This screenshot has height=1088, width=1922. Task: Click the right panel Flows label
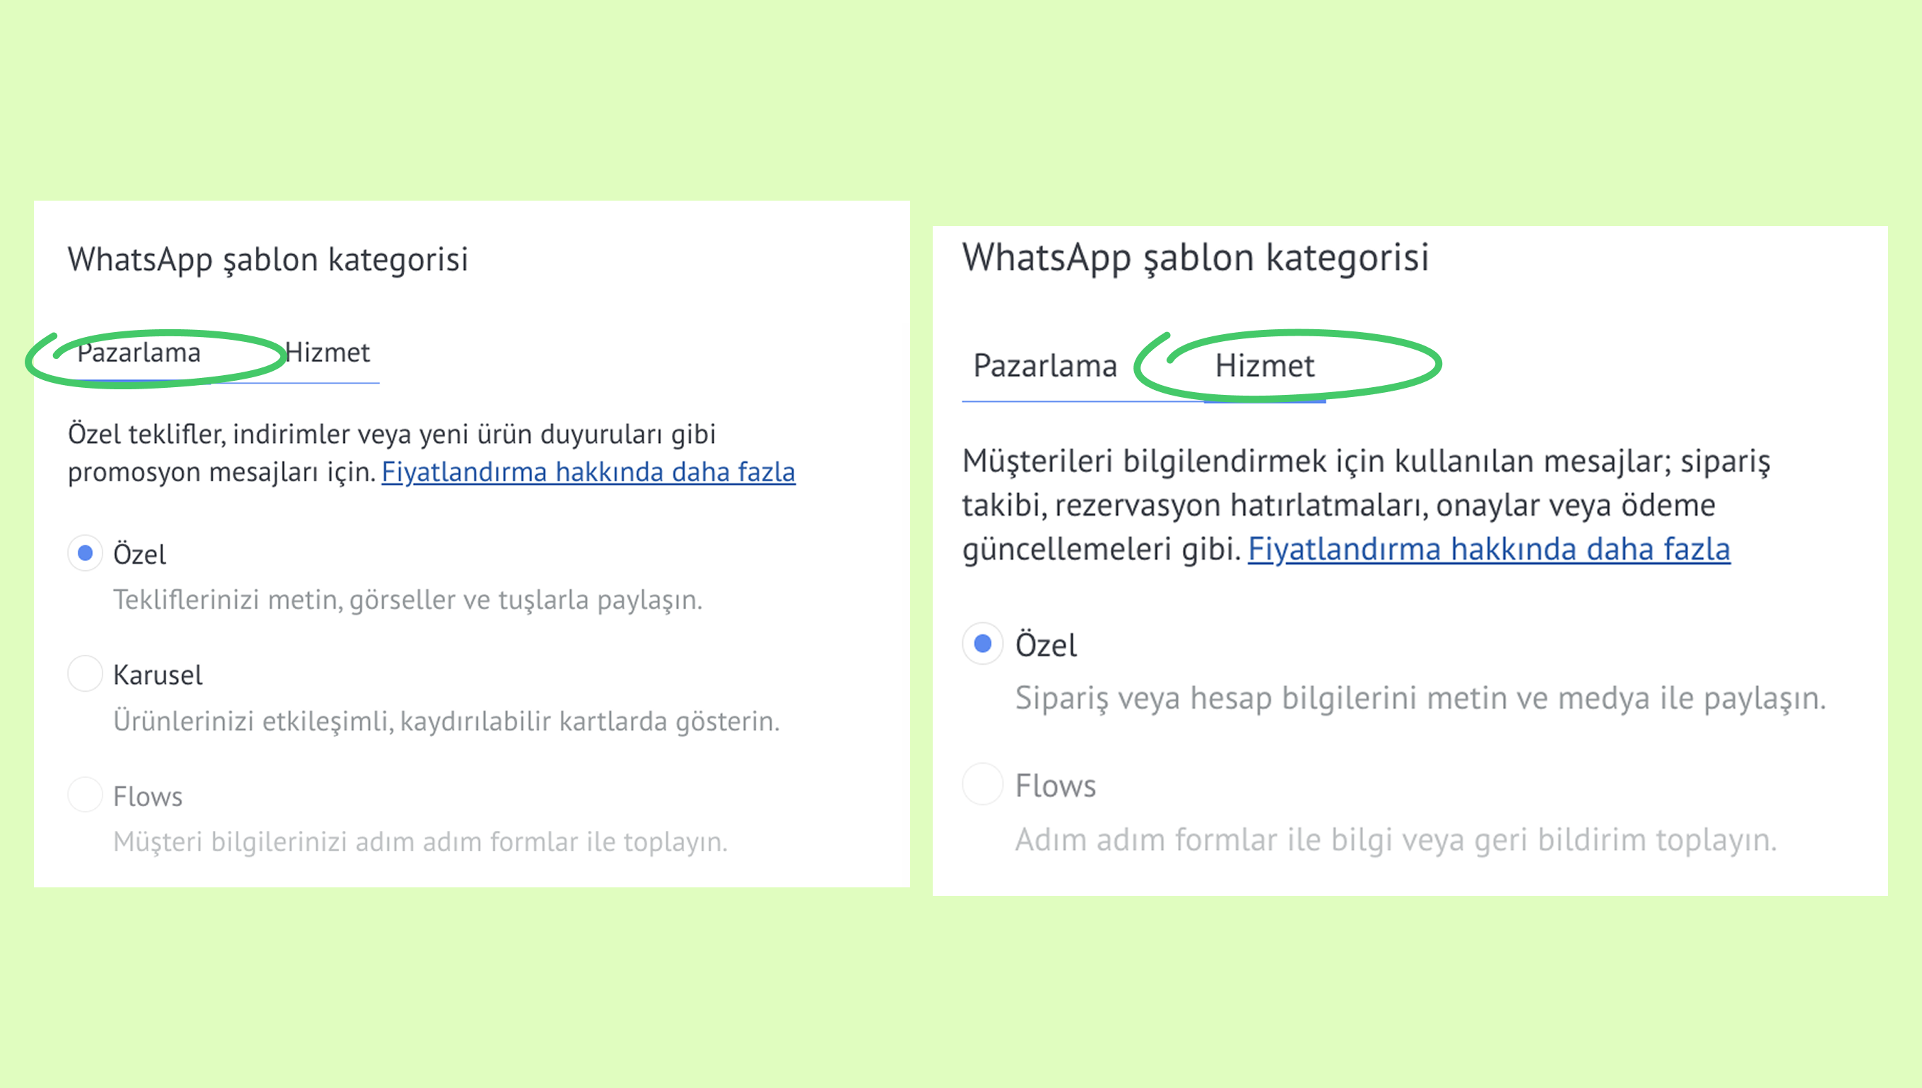(x=1055, y=786)
